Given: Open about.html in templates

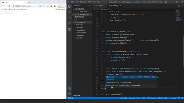Looking at the screenshot, I should tap(81, 30).
